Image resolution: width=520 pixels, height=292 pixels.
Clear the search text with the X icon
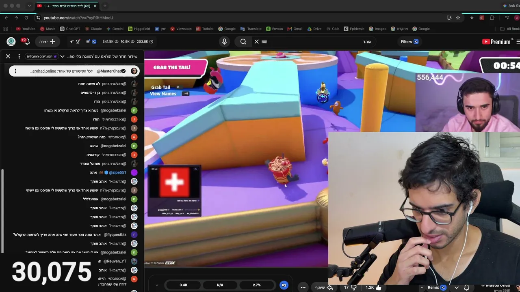(256, 41)
